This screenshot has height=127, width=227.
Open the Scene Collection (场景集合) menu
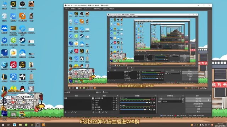tap(97, 9)
